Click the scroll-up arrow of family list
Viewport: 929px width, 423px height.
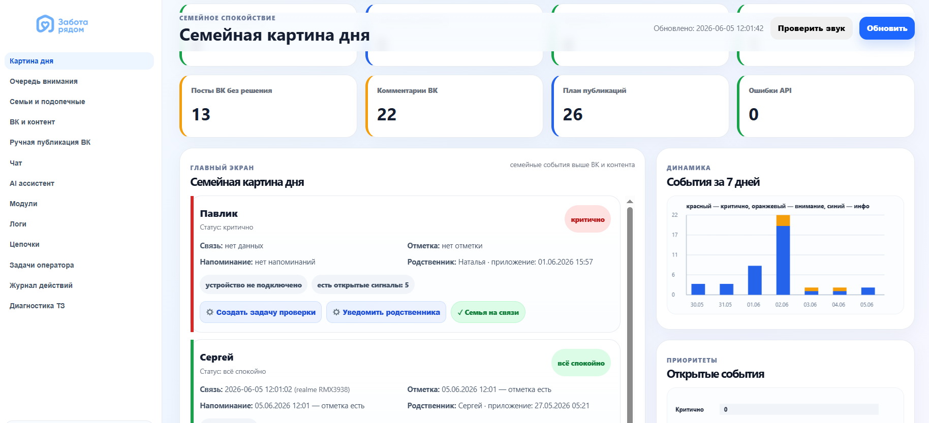pyautogui.click(x=630, y=202)
